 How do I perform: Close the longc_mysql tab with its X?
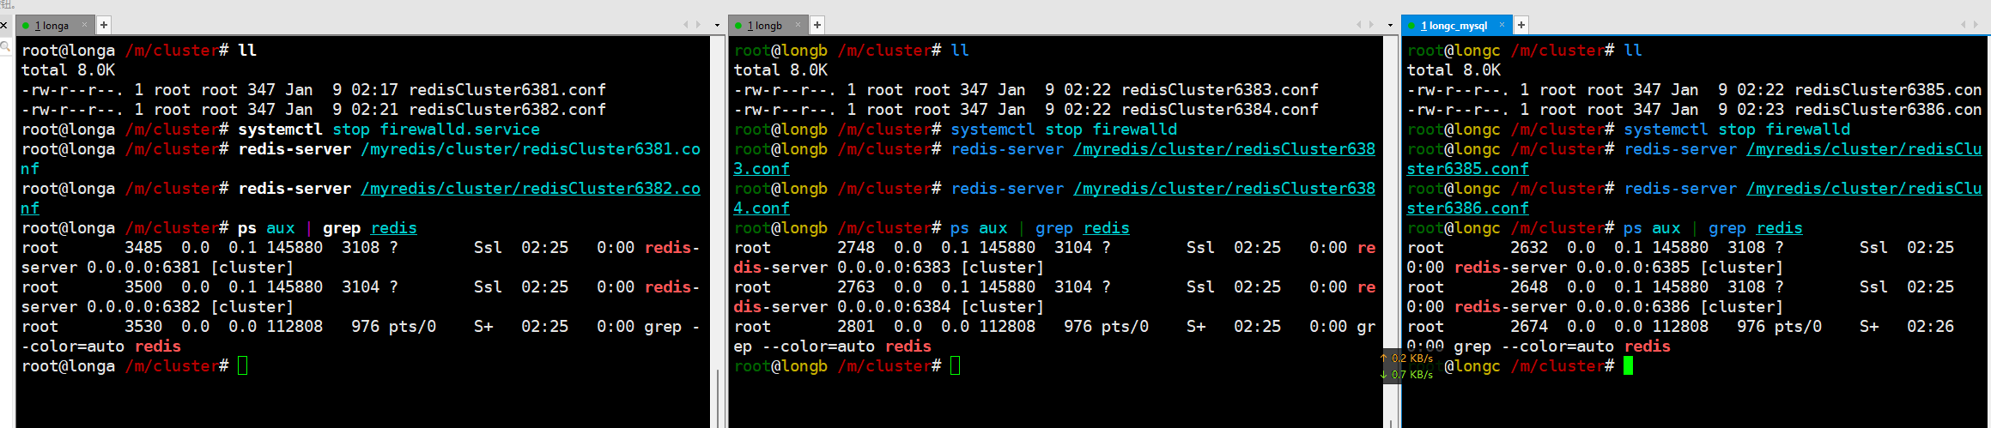coord(1502,25)
